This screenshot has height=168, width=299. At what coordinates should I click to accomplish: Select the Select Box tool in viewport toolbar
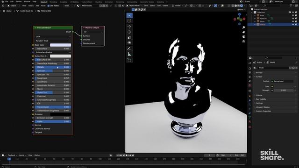click(x=129, y=15)
